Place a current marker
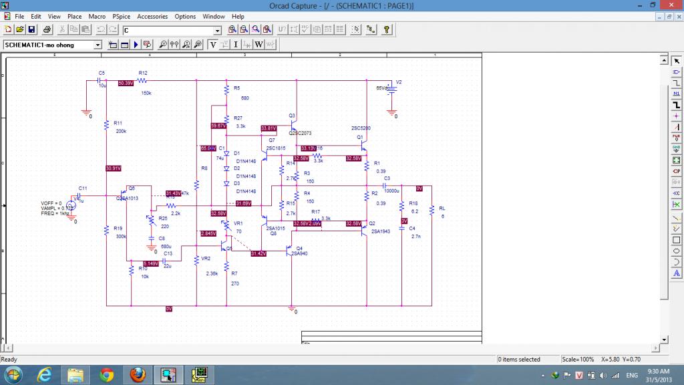 pyautogui.click(x=186, y=45)
